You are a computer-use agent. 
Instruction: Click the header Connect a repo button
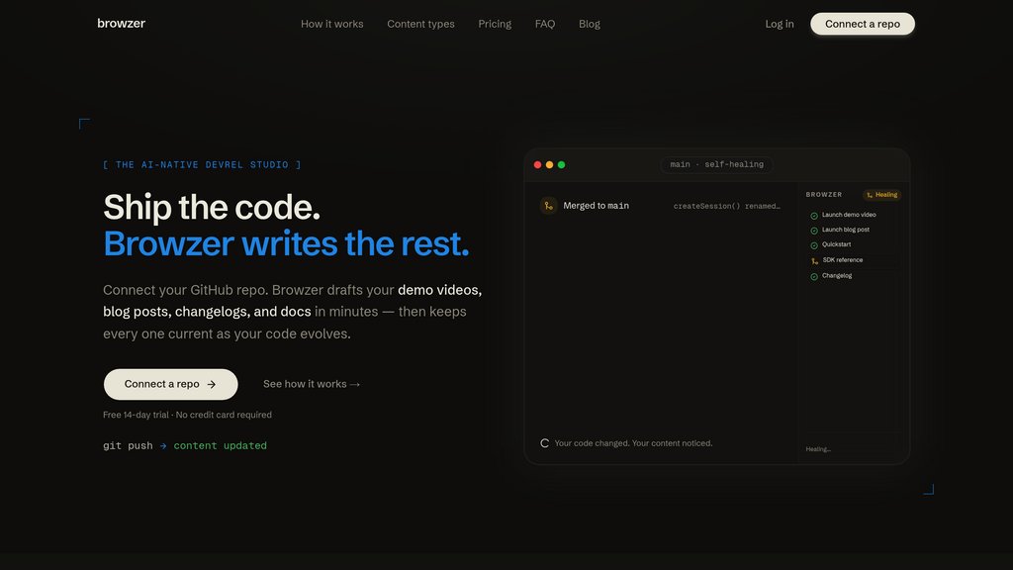pos(863,24)
